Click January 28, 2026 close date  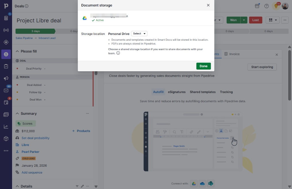pos(34,166)
